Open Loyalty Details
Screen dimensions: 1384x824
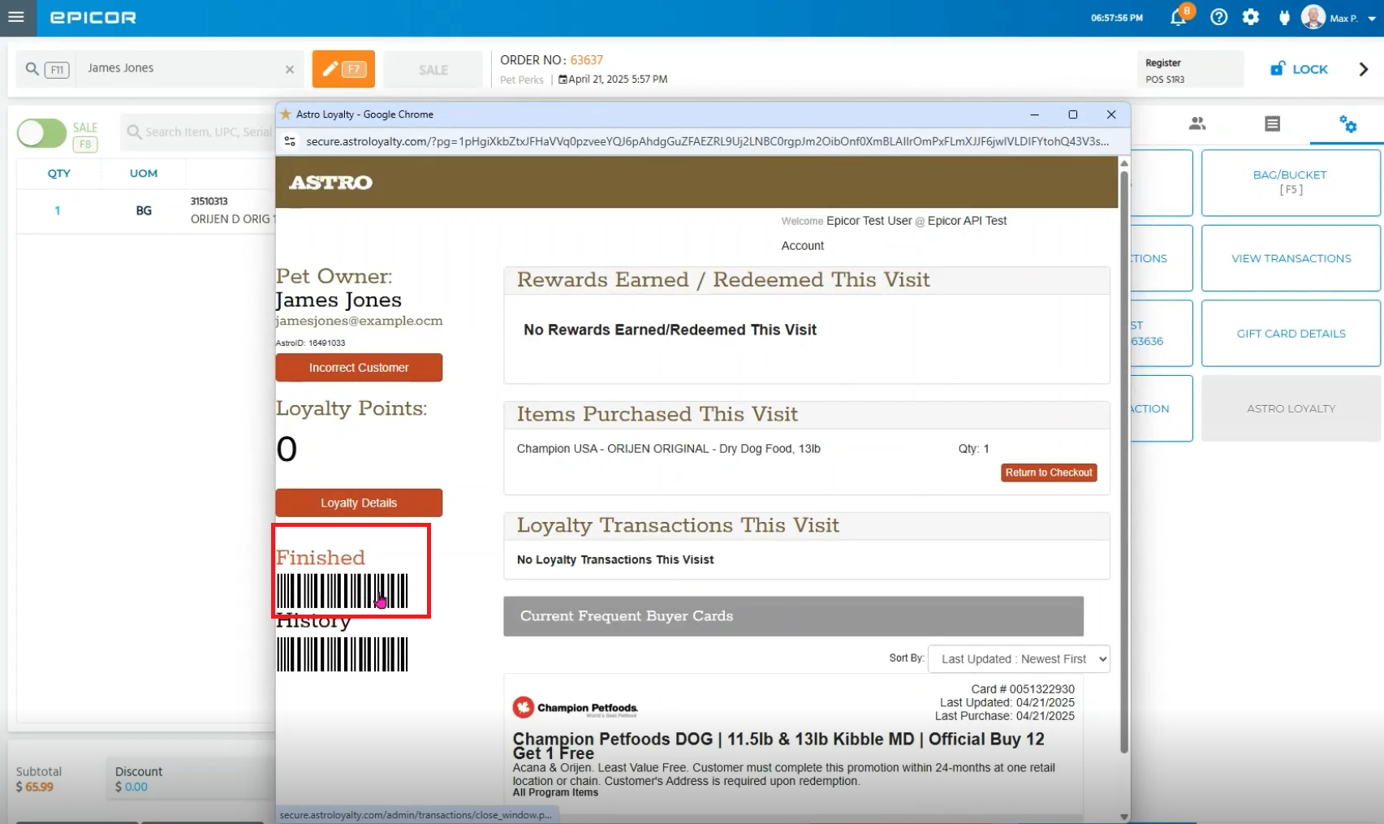coord(359,503)
